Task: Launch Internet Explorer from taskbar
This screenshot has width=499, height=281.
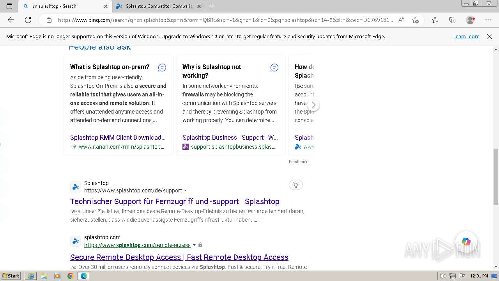Action: pos(31,276)
